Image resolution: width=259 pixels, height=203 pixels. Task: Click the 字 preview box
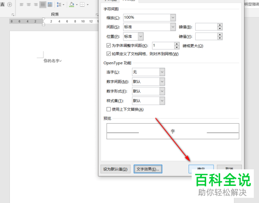(x=173, y=131)
